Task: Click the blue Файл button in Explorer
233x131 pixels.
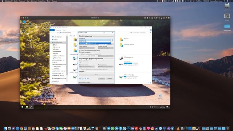Action: click(x=52, y=30)
